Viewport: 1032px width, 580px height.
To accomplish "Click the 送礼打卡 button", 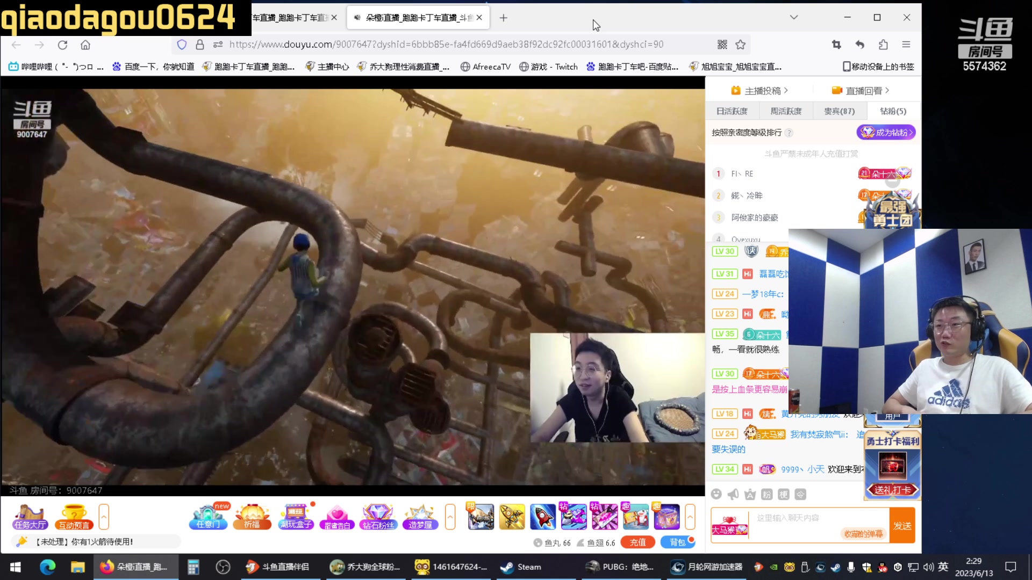I will point(892,490).
